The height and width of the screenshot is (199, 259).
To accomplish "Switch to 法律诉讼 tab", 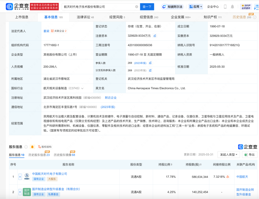I will (x=85, y=17).
